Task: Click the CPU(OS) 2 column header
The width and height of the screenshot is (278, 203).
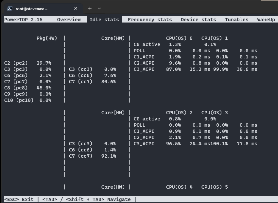Action: 179,113
